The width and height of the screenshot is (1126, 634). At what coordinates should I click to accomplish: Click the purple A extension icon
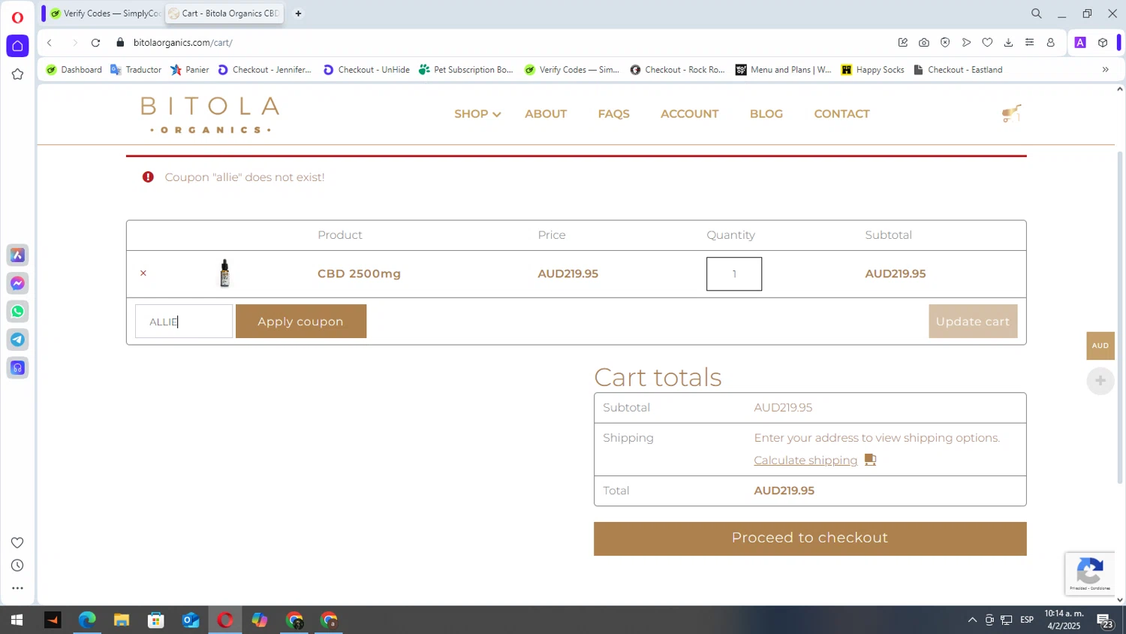coord(1080,43)
